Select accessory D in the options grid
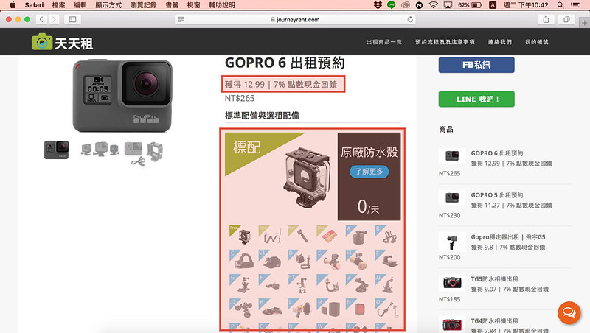Image resolution: width=590 pixels, height=333 pixels. point(299,260)
